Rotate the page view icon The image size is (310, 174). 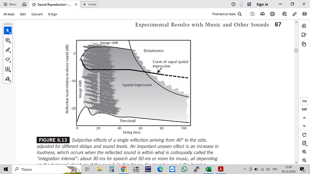(x=304, y=135)
